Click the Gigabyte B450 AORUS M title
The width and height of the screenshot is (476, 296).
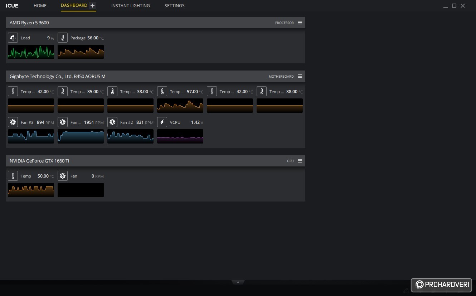coord(58,76)
